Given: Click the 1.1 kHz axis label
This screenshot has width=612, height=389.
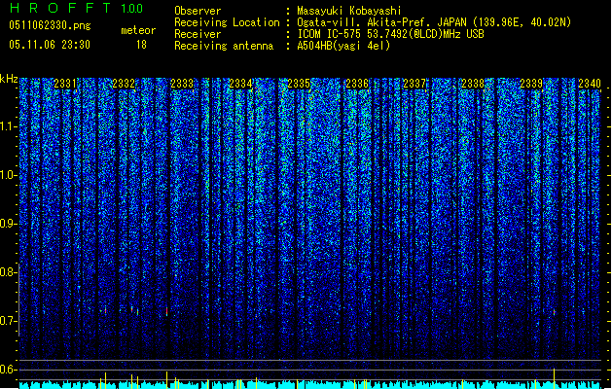Looking at the screenshot, I should click(9, 126).
